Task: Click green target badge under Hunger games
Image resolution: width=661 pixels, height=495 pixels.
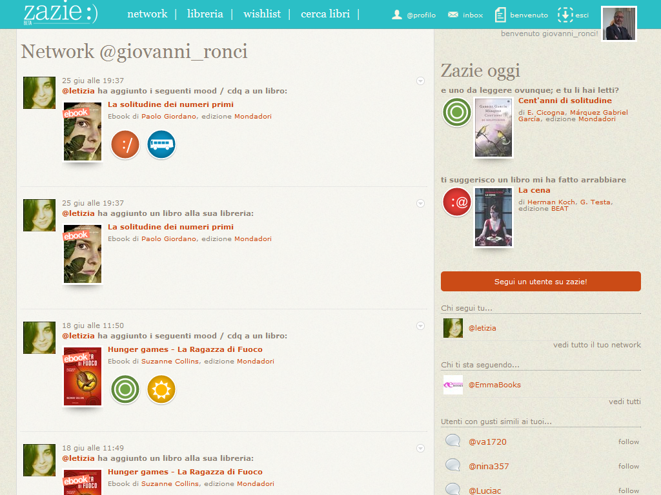Action: [x=125, y=389]
